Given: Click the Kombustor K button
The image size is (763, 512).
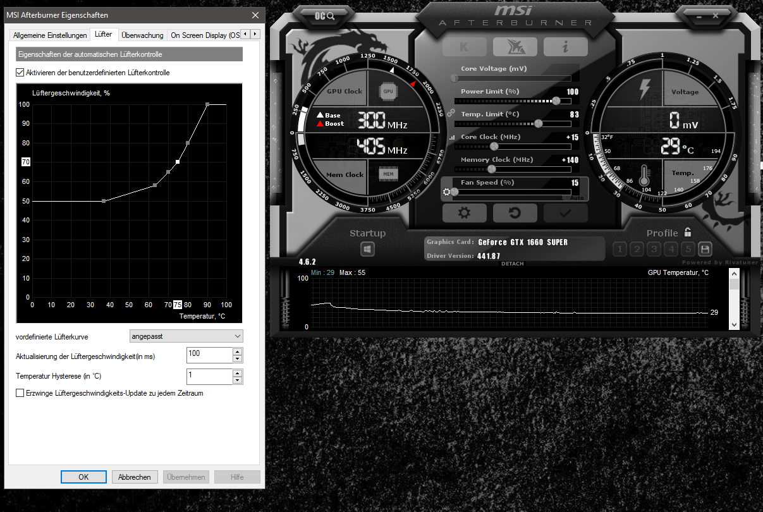Looking at the screenshot, I should tap(464, 47).
